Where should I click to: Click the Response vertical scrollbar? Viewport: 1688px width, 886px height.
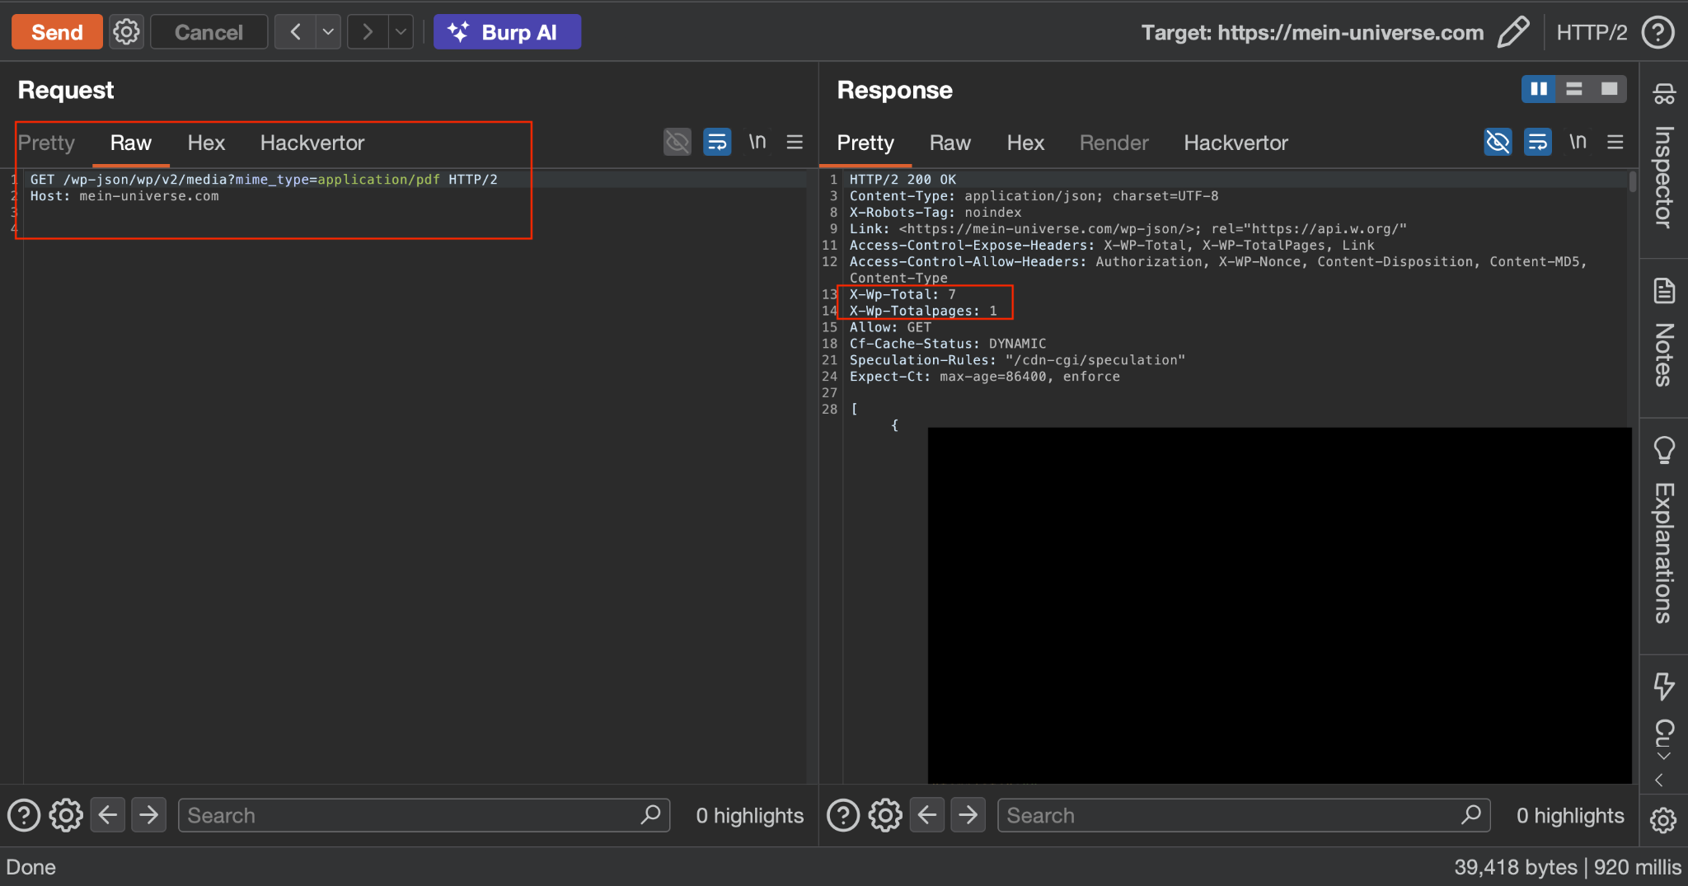pyautogui.click(x=1633, y=181)
